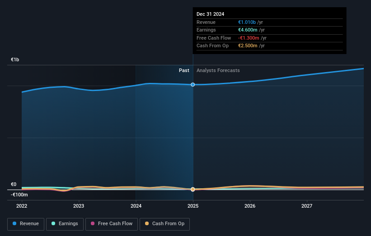Click the pink Free Cash Flow legend dot
Image resolution: width=371 pixels, height=236 pixels.
click(x=93, y=223)
